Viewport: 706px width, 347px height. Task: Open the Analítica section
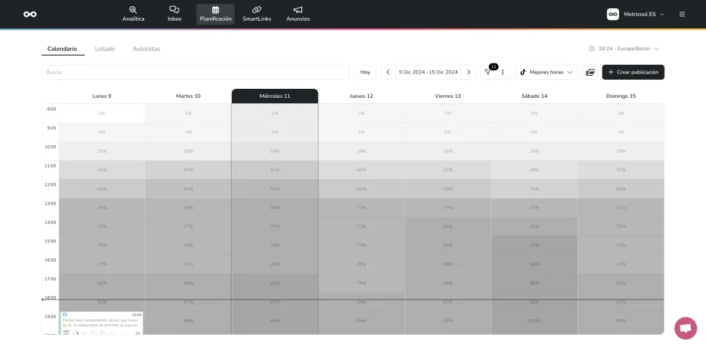click(133, 14)
